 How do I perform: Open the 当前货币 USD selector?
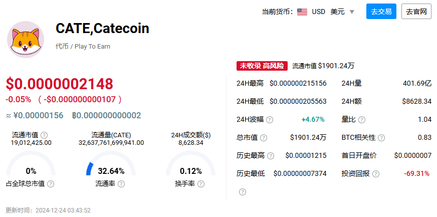point(326,12)
